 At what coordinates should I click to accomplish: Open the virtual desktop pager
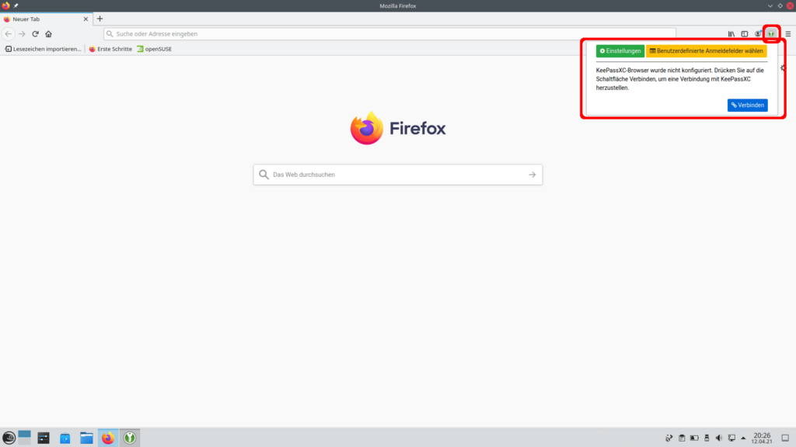tap(24, 438)
